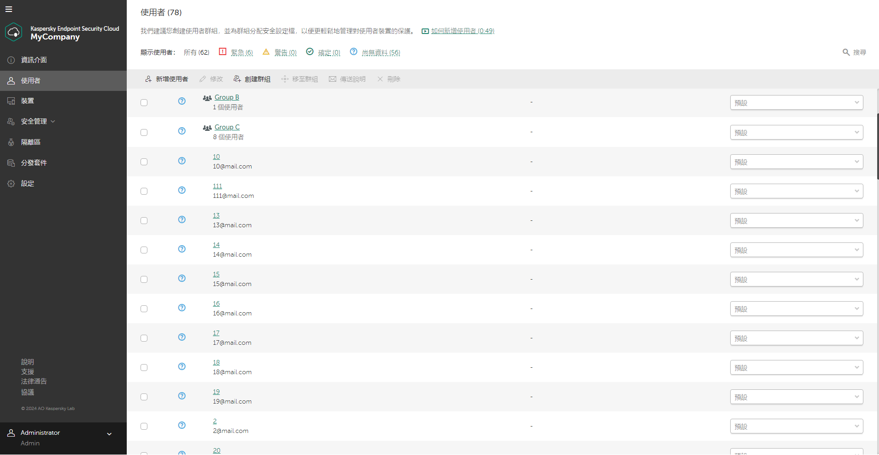Viewport: 879px width, 455px height.
Task: Open the 預設 profile dropdown for Group B
Action: coord(797,102)
